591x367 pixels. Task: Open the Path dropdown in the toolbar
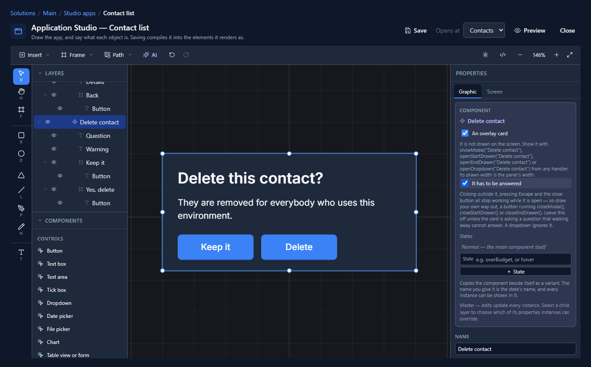118,55
